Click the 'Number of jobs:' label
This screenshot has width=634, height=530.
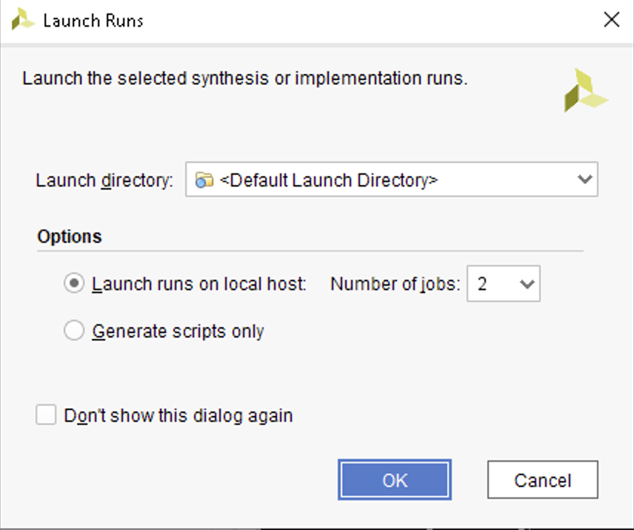(395, 284)
